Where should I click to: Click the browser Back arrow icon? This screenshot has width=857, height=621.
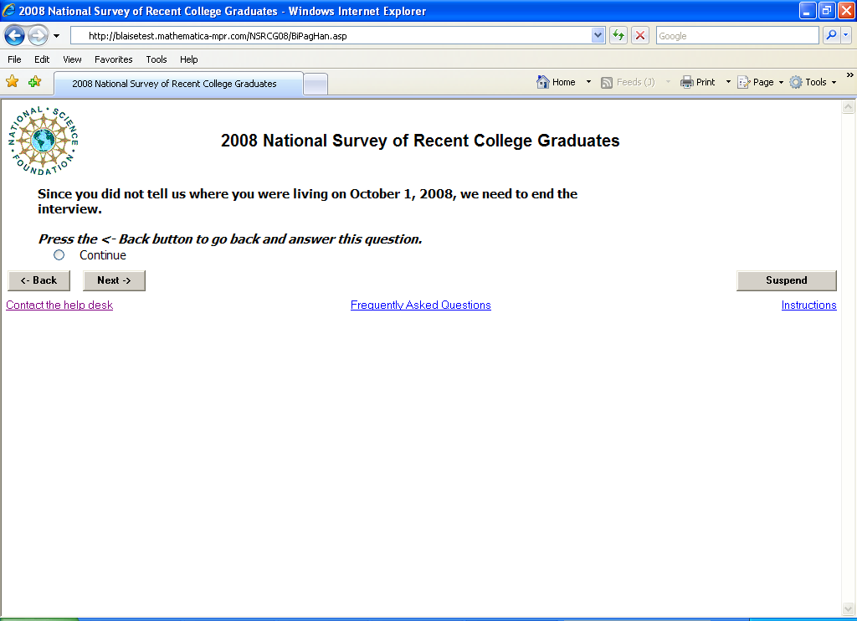[15, 36]
